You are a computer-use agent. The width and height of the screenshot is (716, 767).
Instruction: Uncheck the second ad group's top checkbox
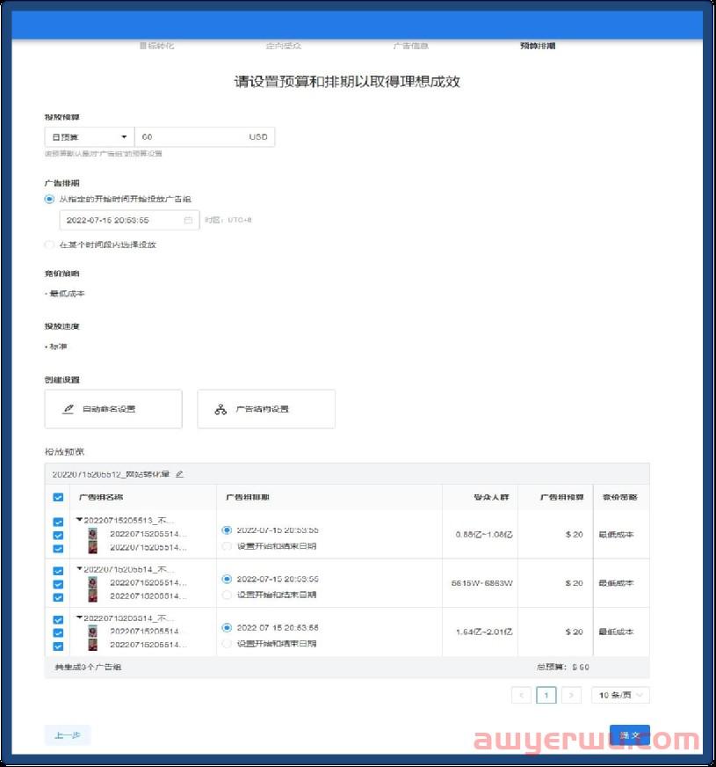58,570
